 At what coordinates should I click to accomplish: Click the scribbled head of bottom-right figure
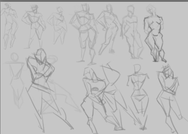click(168, 72)
